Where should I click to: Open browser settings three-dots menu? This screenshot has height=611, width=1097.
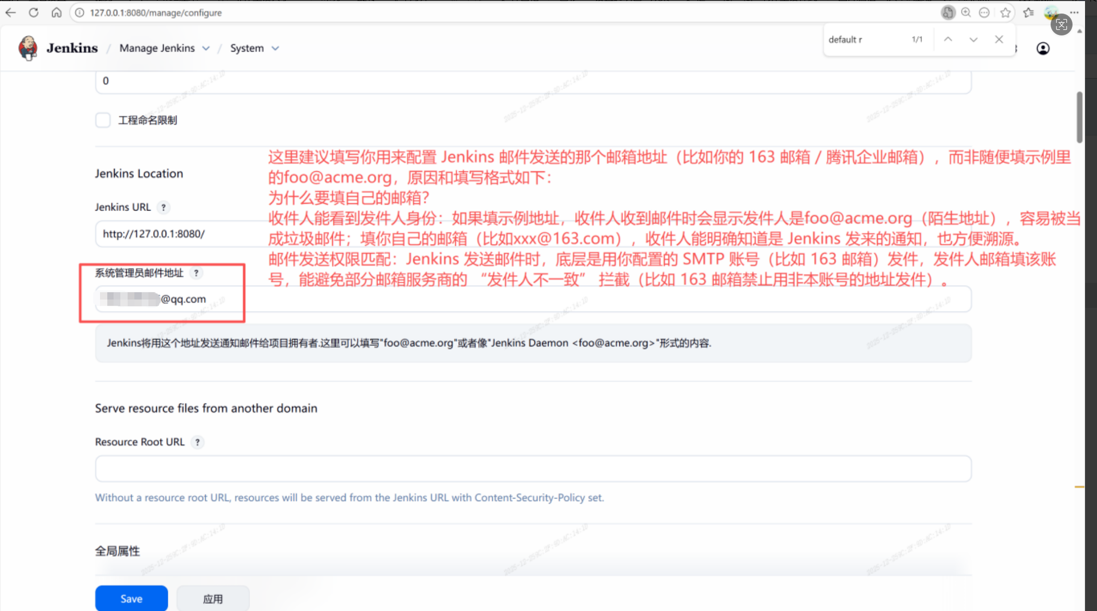coord(1075,13)
